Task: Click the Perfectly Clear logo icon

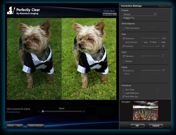Action: (x=11, y=11)
